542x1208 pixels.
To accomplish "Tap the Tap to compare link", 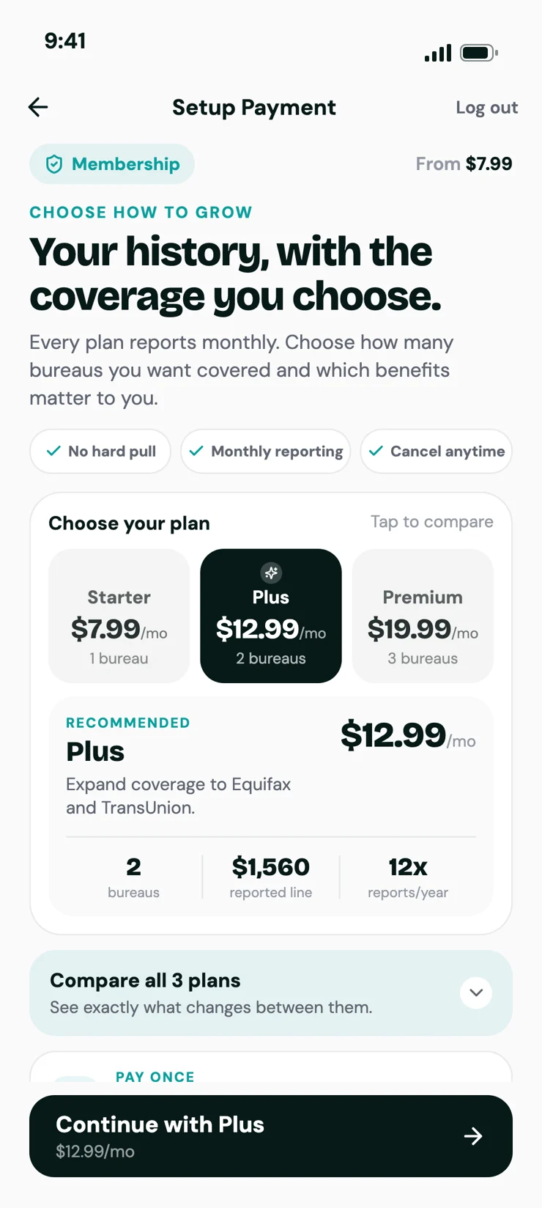I will tap(432, 522).
